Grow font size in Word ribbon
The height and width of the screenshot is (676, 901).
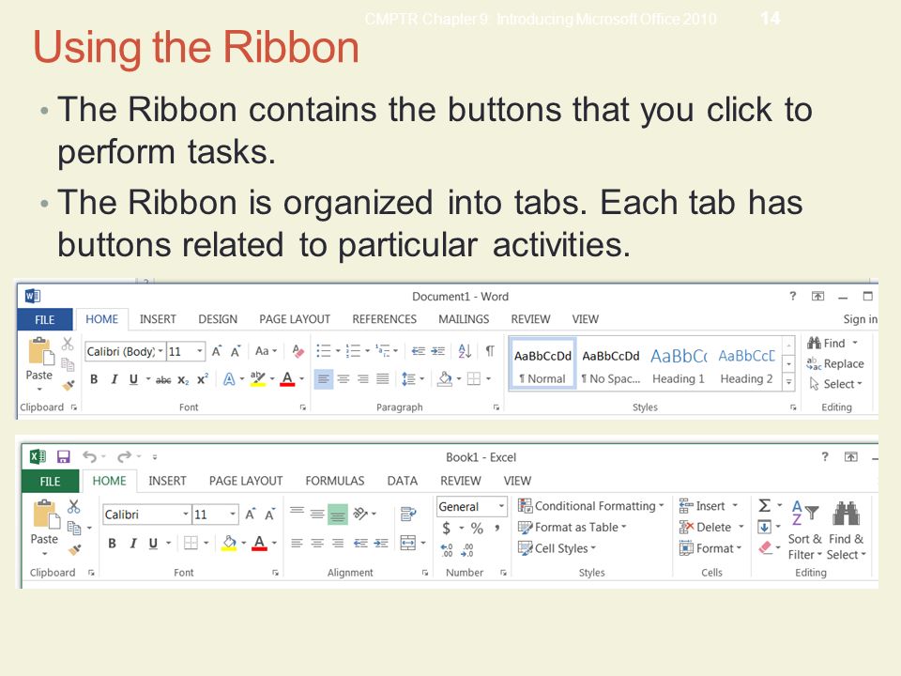click(217, 351)
